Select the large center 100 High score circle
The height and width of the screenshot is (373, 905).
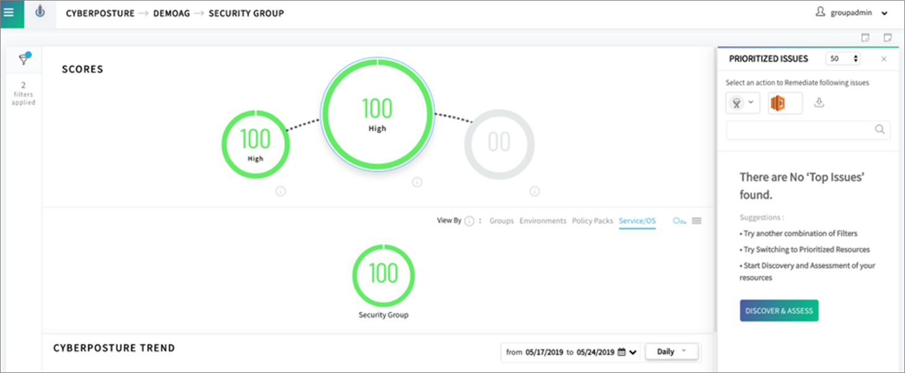(377, 114)
